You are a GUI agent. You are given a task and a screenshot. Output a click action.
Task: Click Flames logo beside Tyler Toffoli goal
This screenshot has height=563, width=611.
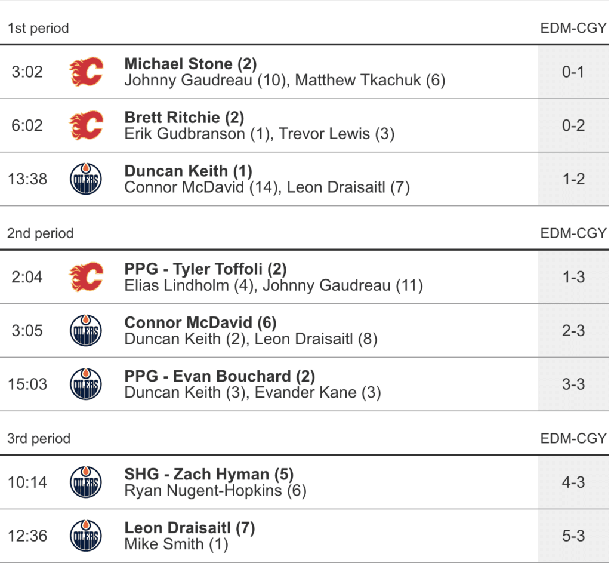click(86, 277)
